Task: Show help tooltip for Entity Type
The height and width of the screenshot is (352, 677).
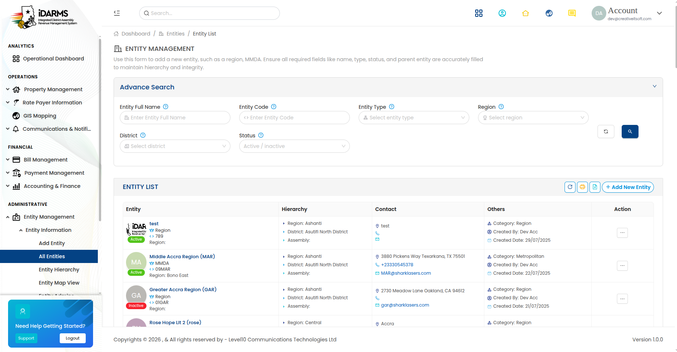Action: 392,107
